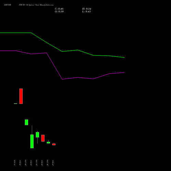Click the 25 Feb date axis label
This screenshot has height=171, width=171.
pos(42,162)
